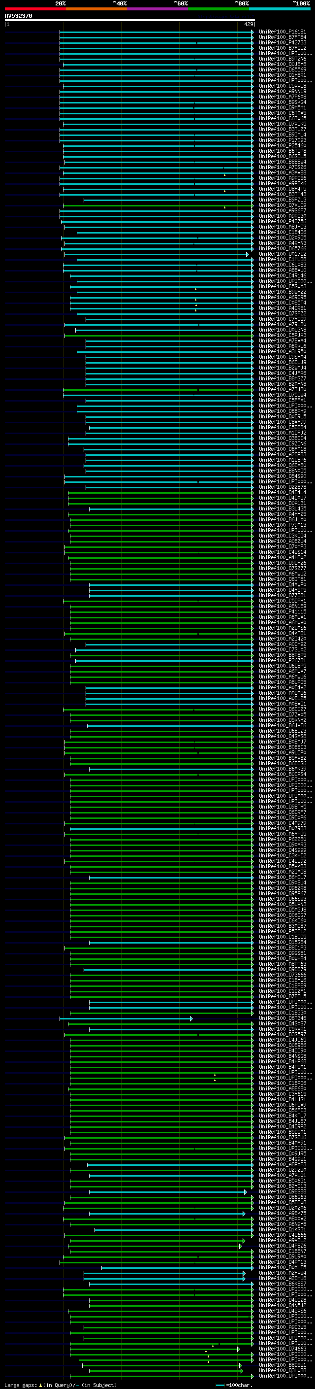The image size is (315, 1389).
Task: Click the UniRef100_B6JVT6 label
Action: click(x=282, y=725)
